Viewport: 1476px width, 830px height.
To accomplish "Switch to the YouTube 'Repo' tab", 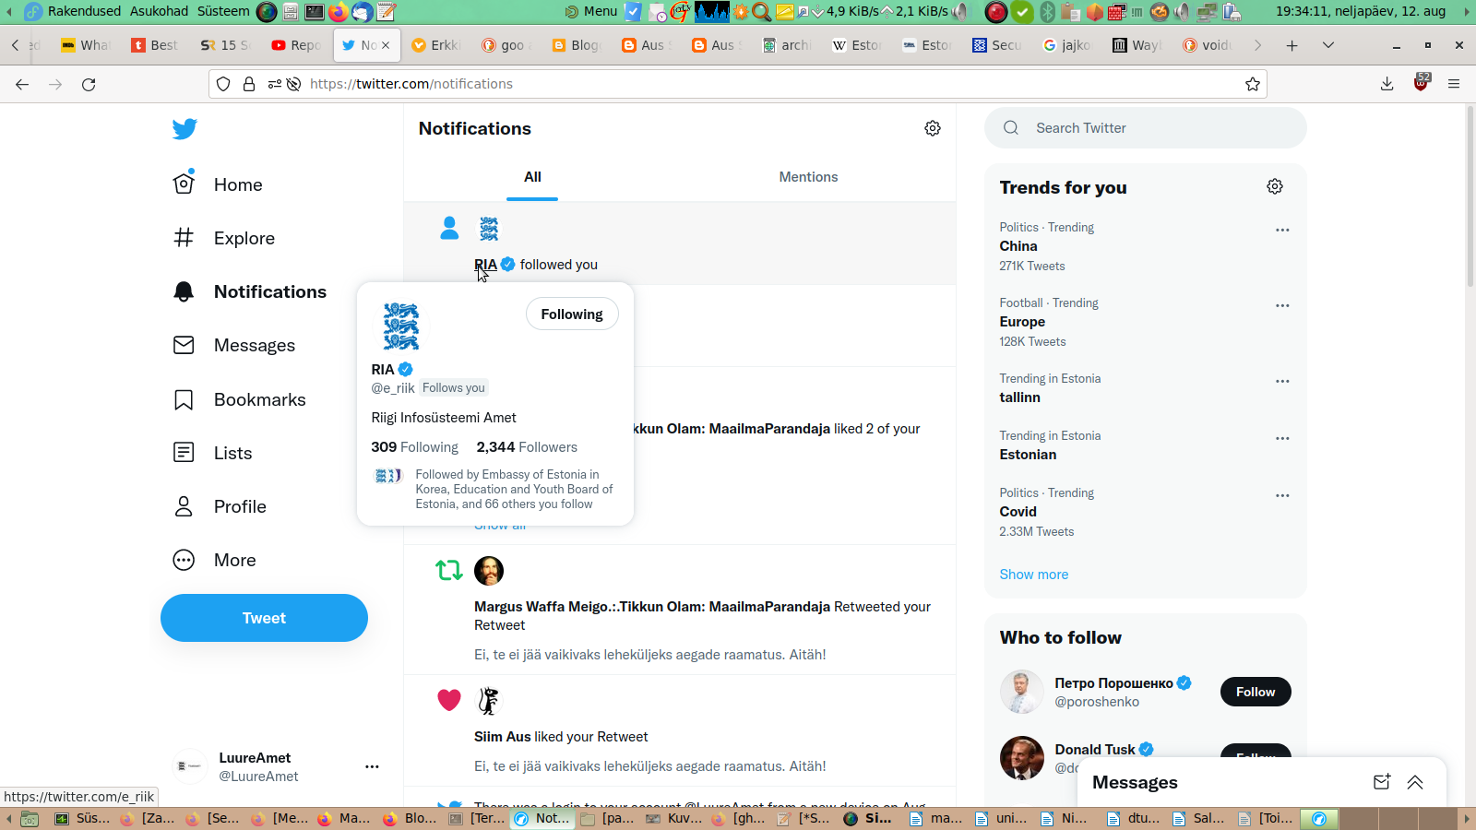I will click(x=296, y=45).
